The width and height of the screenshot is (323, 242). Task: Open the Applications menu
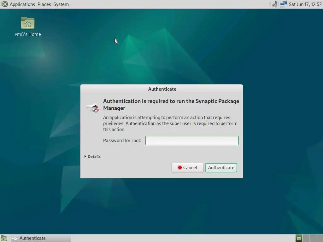[22, 4]
